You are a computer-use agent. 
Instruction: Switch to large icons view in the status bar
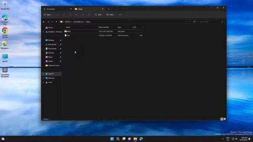tap(225, 119)
